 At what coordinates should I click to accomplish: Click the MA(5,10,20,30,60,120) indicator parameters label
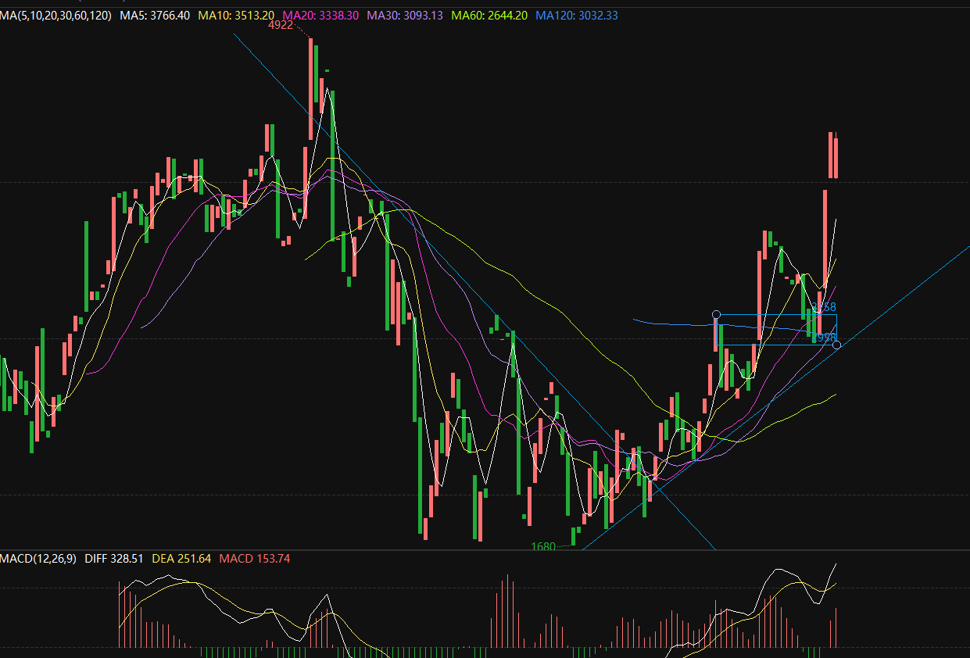(x=55, y=16)
